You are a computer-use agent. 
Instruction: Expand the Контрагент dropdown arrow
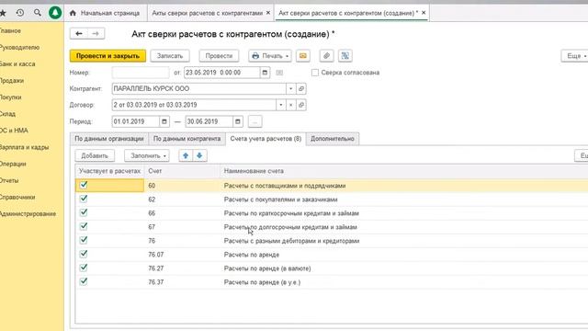pyautogui.click(x=291, y=88)
